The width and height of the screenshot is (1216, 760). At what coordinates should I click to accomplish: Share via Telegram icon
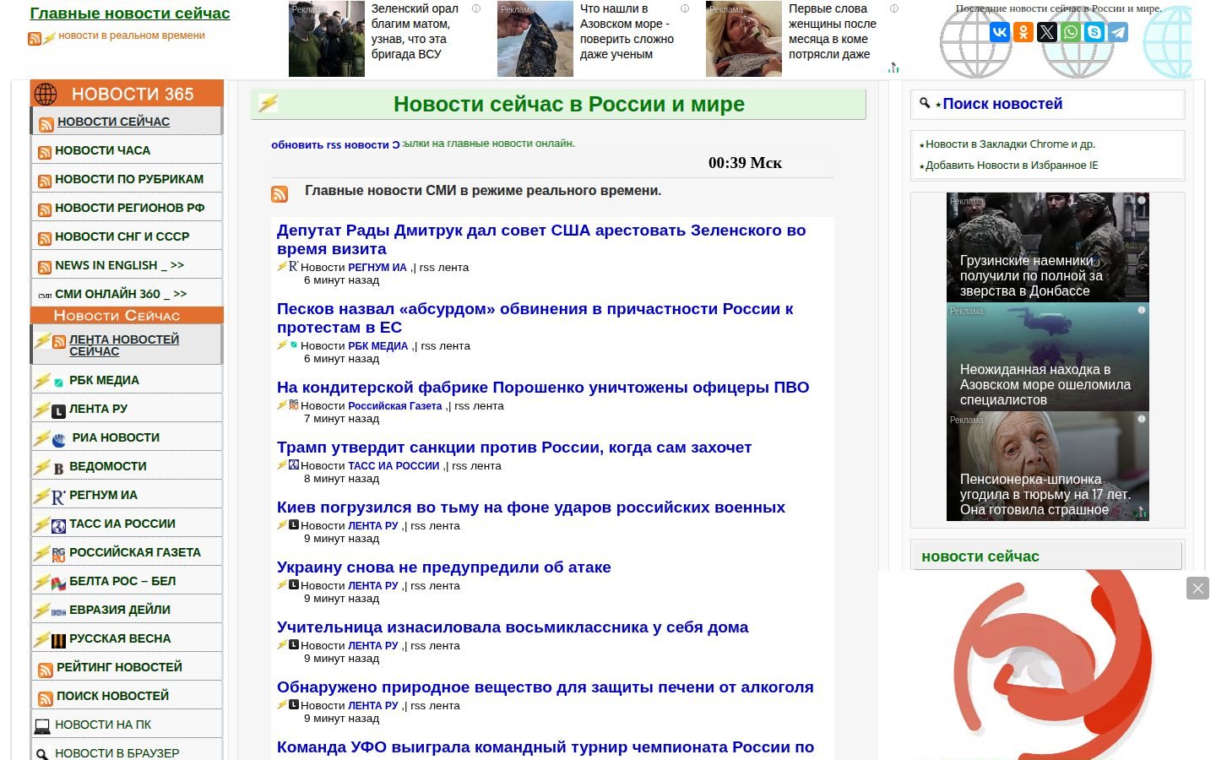pos(1118,32)
